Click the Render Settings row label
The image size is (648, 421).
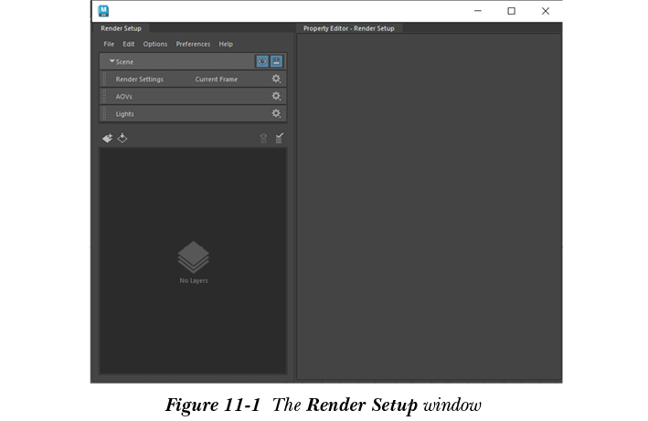tap(139, 79)
